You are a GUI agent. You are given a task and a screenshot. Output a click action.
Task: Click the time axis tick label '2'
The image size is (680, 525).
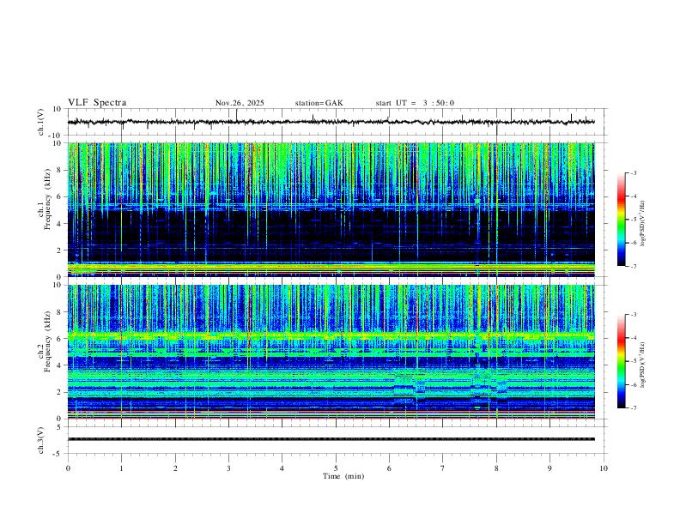[175, 468]
